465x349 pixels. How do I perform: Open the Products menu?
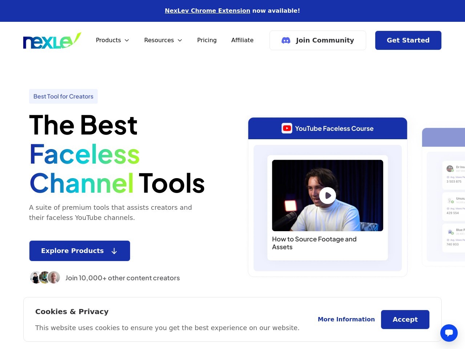(113, 40)
